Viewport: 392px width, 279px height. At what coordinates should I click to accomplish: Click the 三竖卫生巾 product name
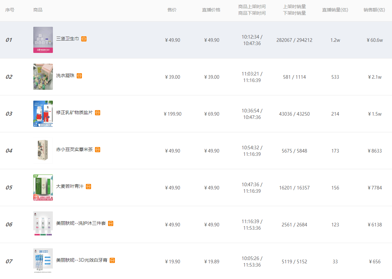(x=68, y=39)
